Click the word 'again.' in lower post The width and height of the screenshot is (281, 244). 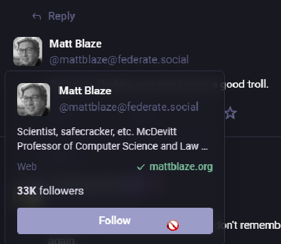(x=63, y=241)
